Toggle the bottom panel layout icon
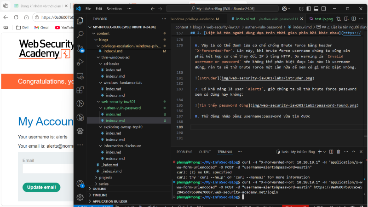 point(316,9)
